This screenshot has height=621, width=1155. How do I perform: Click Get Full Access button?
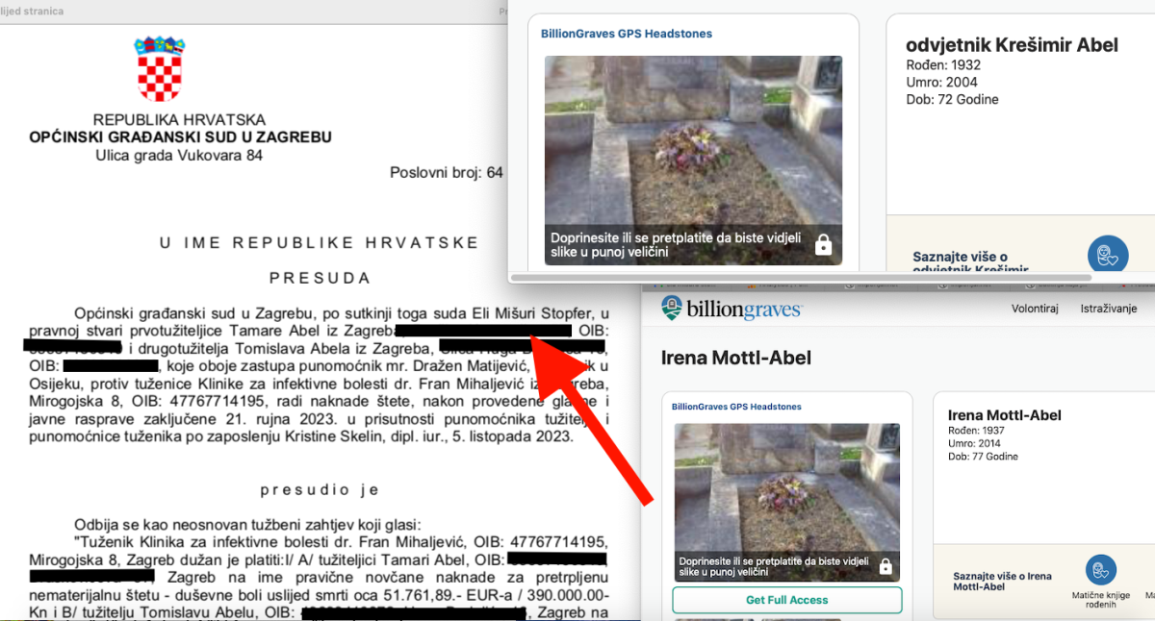click(x=787, y=600)
